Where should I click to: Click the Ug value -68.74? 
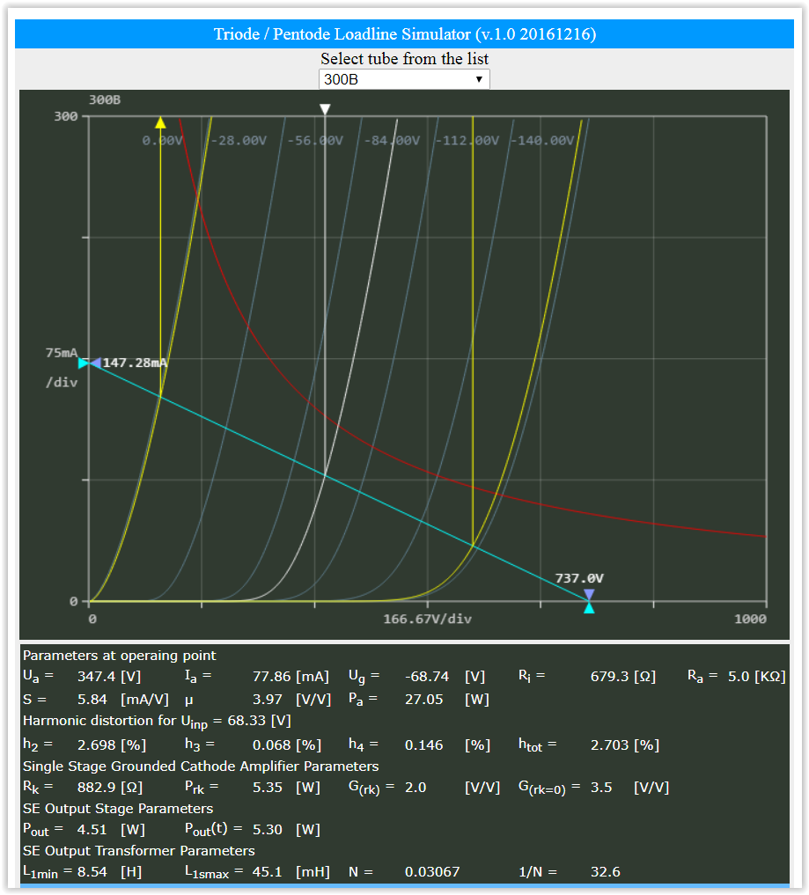tap(427, 677)
